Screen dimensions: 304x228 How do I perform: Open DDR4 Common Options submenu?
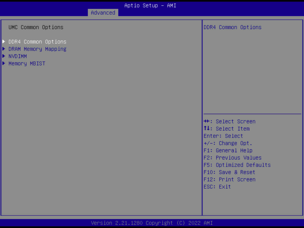click(x=38, y=42)
